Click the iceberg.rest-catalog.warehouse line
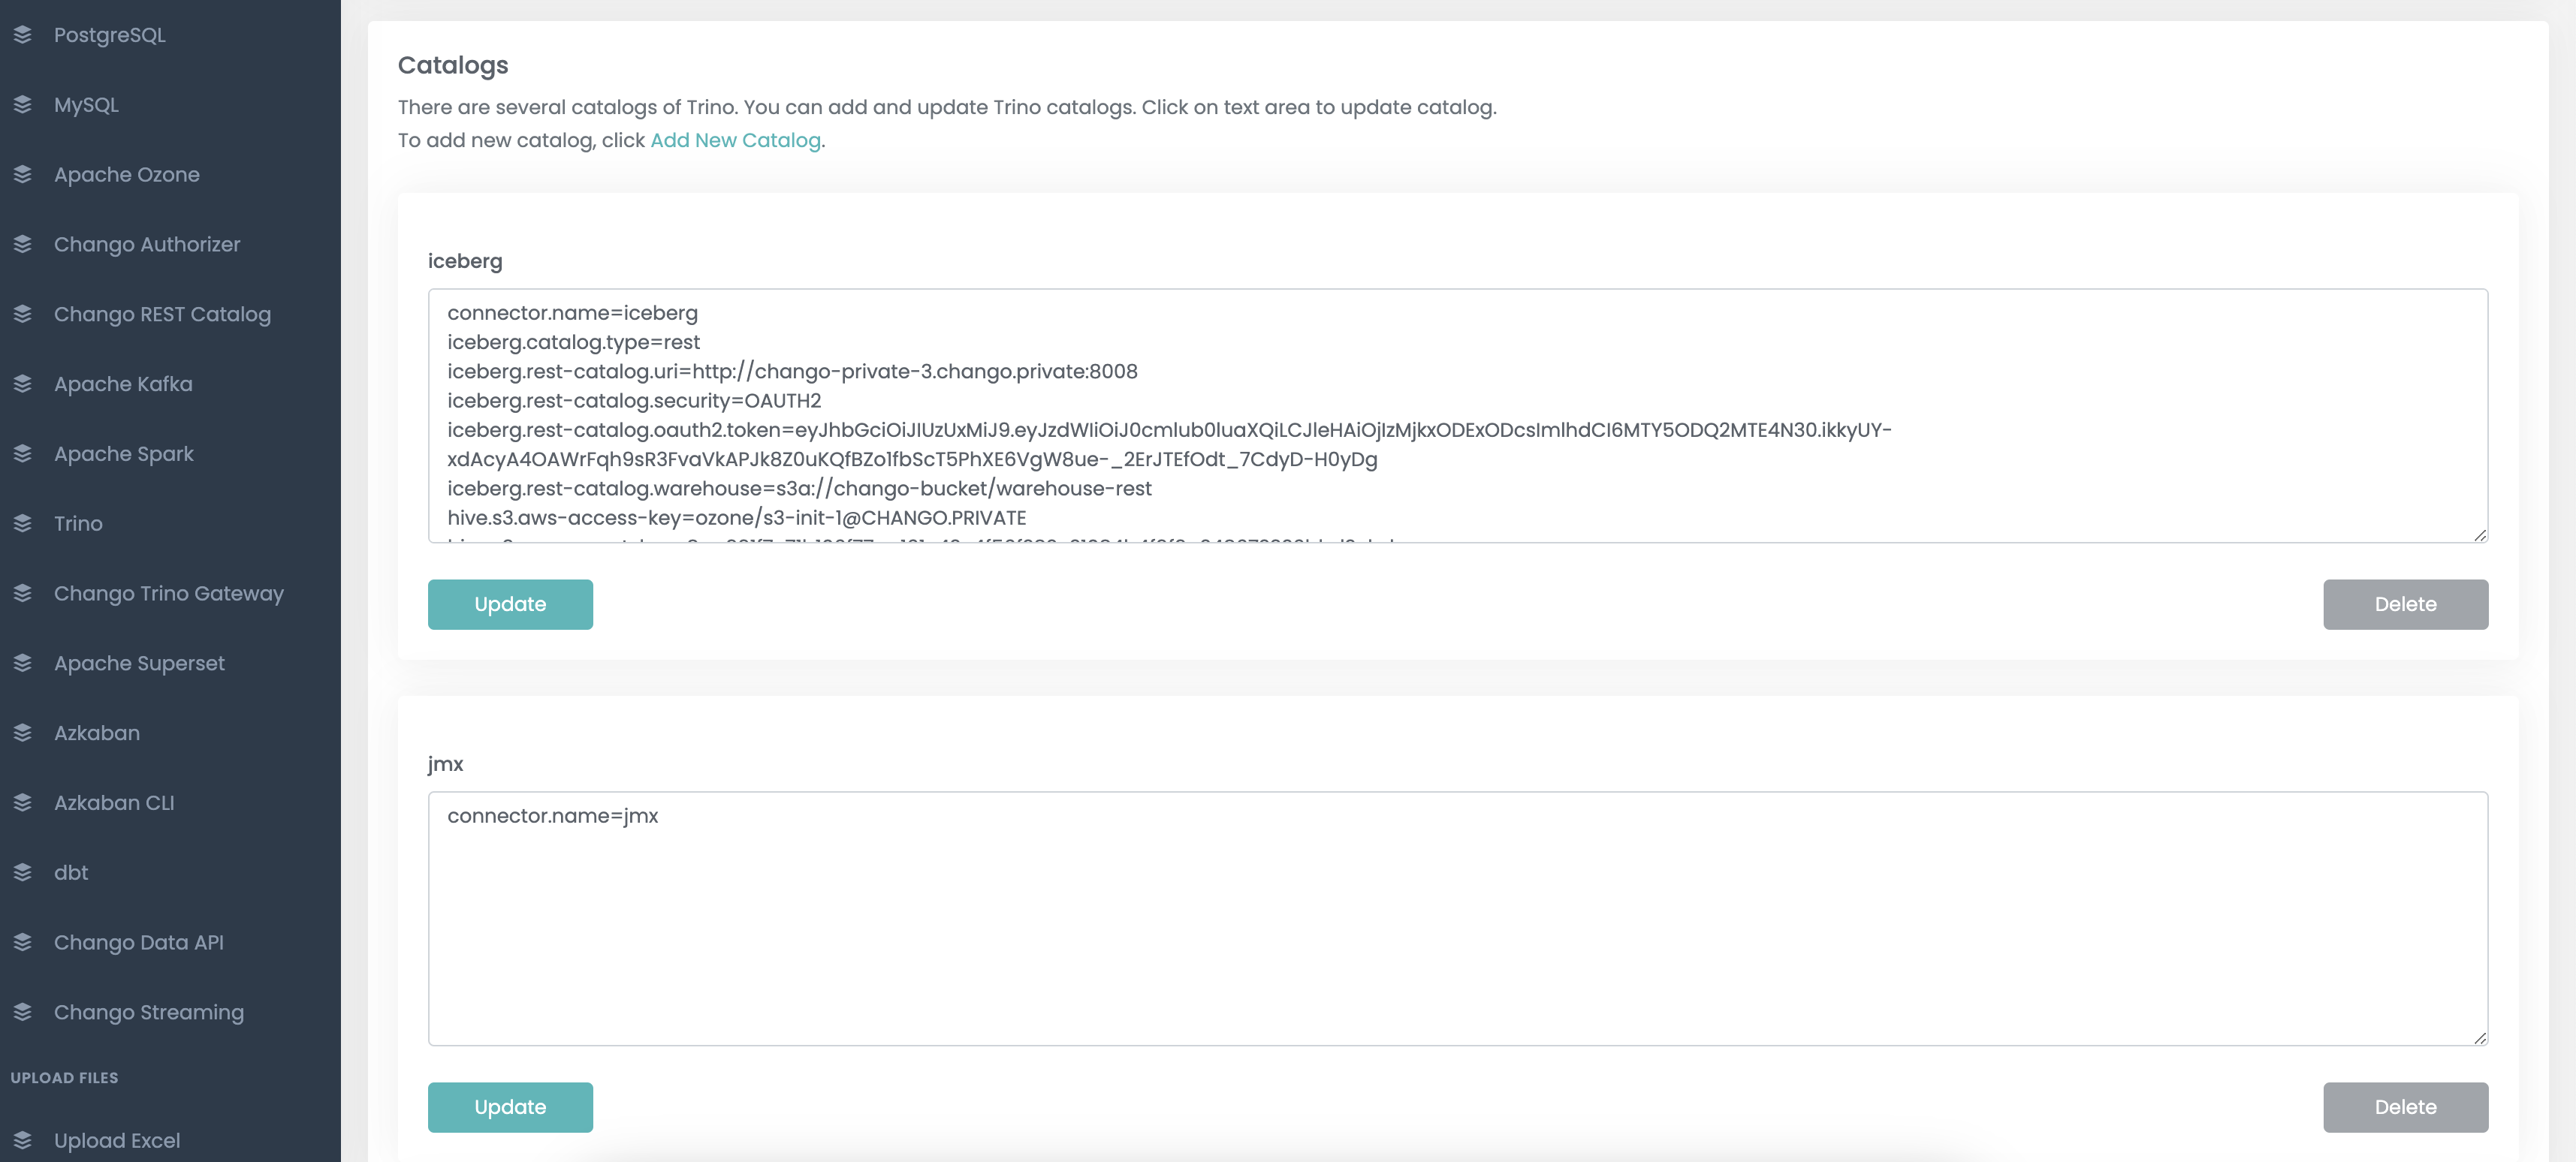The image size is (2576, 1162). point(799,489)
